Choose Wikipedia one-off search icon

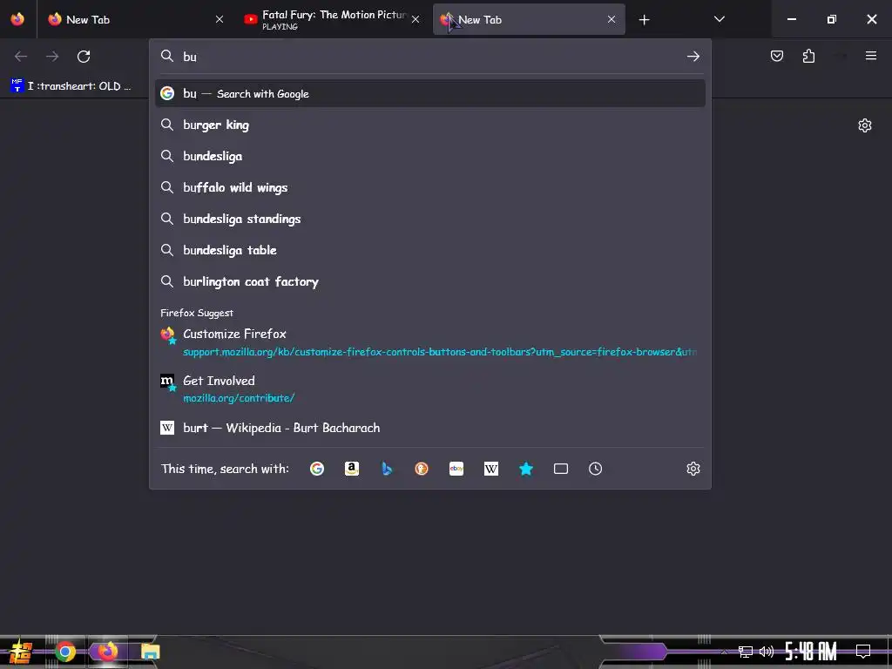pos(491,468)
